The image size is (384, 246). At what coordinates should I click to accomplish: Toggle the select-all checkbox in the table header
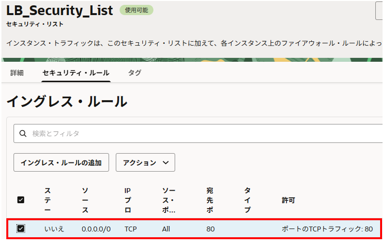21,200
